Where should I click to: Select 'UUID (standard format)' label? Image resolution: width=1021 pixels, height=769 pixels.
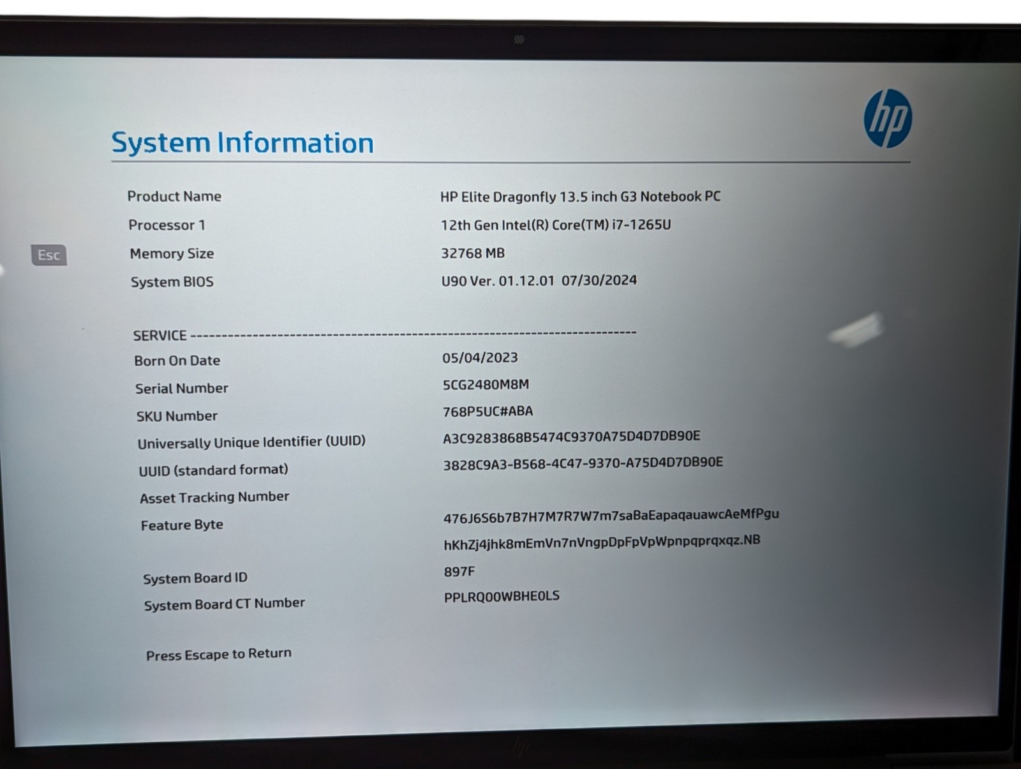point(213,470)
